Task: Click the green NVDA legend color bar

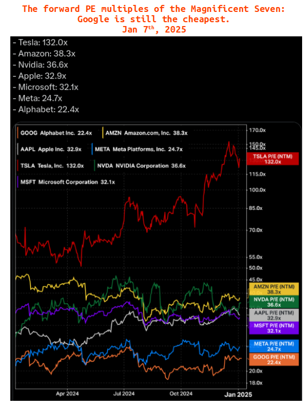Action: pos(94,165)
